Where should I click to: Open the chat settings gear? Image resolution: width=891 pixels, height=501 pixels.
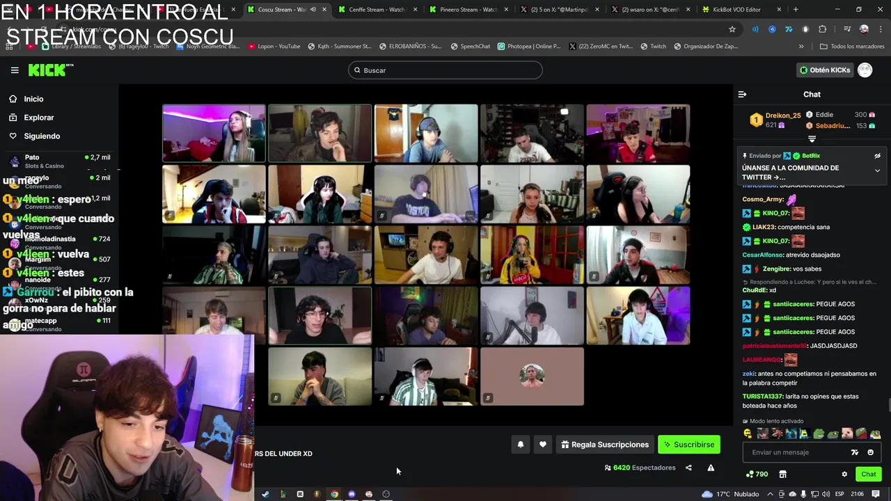[844, 475]
